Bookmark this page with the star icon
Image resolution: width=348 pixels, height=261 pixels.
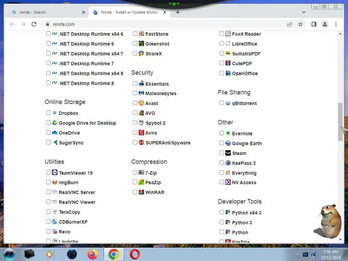(x=300, y=24)
